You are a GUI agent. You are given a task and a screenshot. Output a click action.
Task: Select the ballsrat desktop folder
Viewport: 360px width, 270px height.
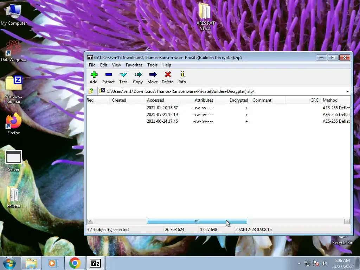(14, 197)
